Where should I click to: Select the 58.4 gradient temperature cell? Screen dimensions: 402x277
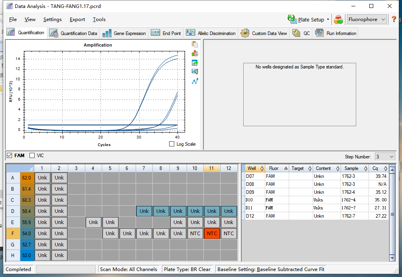(x=27, y=211)
